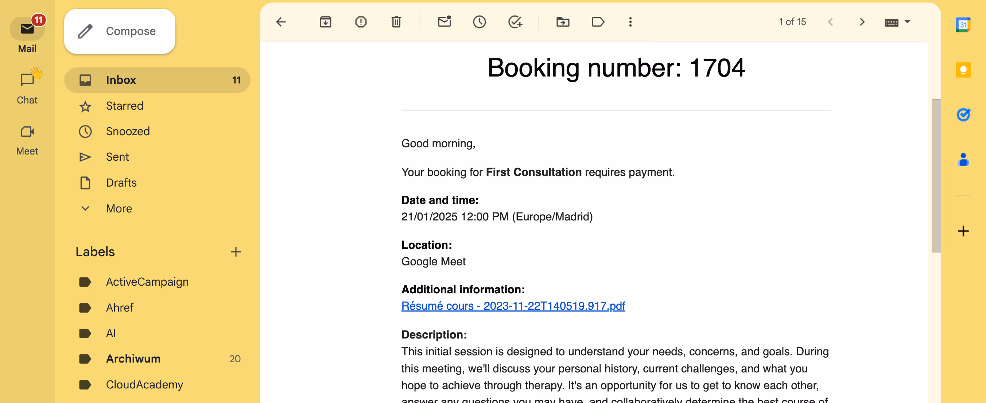This screenshot has width=986, height=403.
Task: Report this email as spam
Action: [x=361, y=22]
